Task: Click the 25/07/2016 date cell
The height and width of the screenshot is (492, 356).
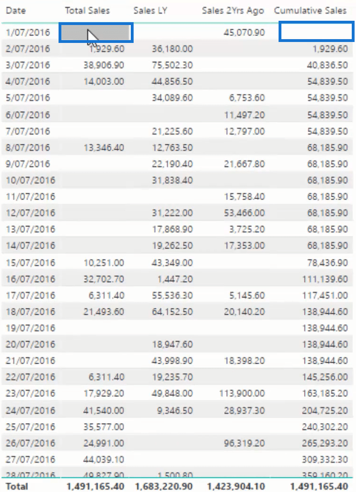Action: click(30, 427)
